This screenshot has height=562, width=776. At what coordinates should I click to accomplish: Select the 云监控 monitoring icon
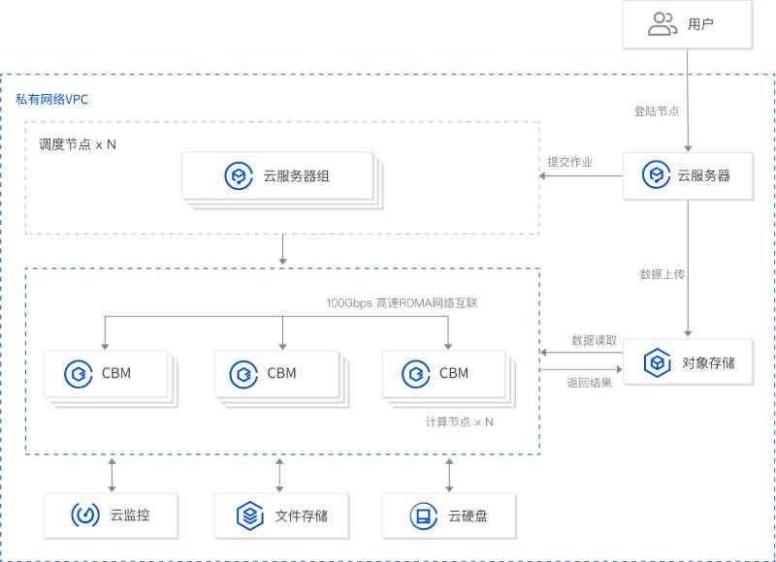85,515
